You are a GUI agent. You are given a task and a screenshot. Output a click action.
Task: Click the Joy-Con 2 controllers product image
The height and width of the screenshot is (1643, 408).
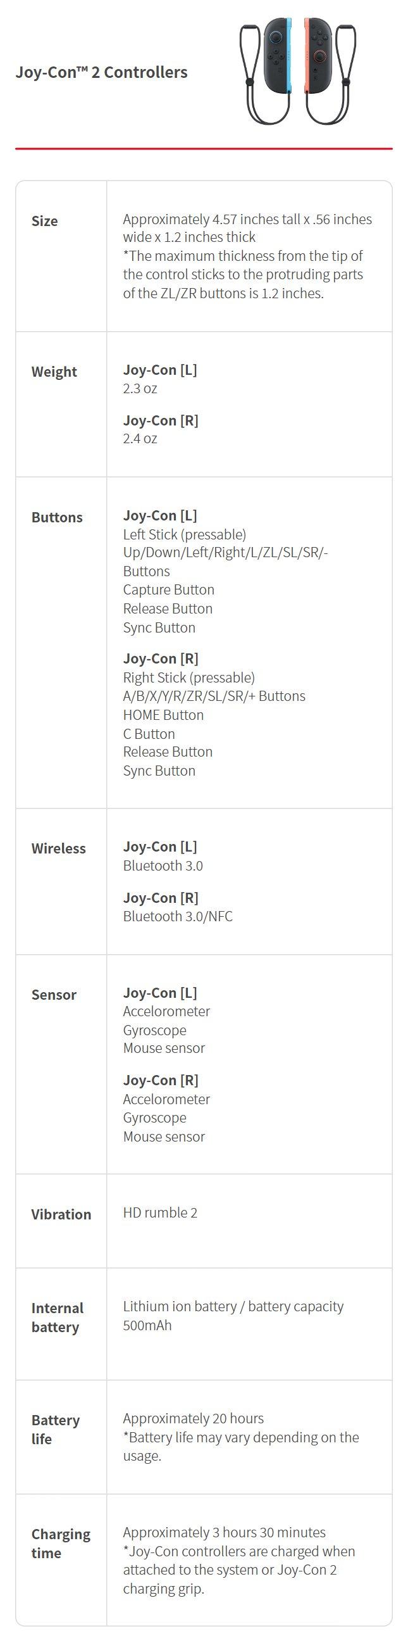pos(298,70)
